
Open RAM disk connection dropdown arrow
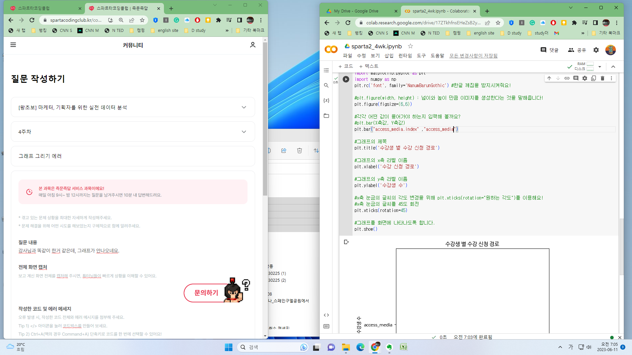pos(600,67)
